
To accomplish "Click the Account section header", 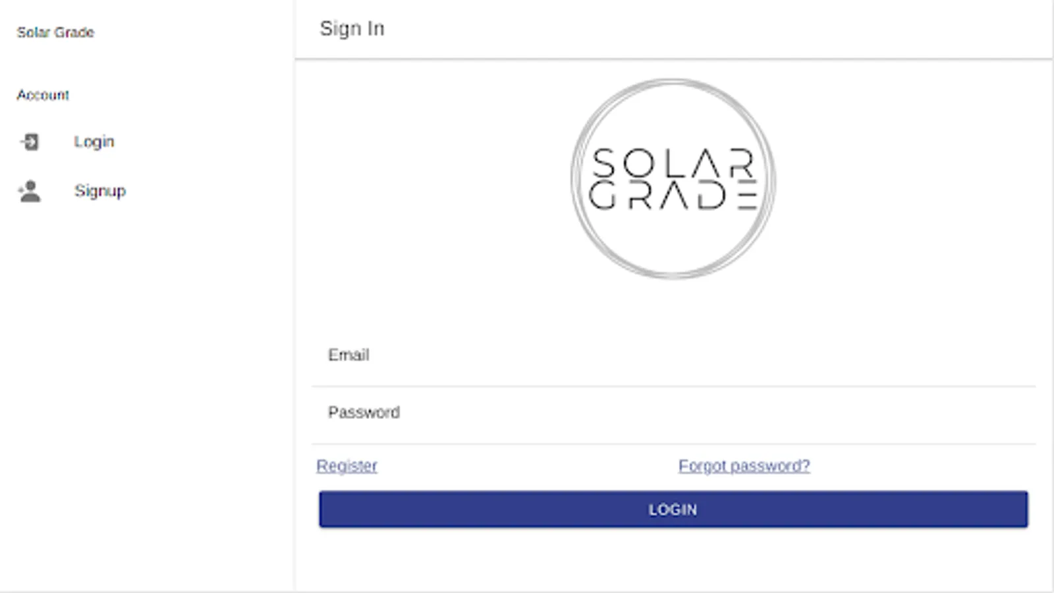I will 43,95.
